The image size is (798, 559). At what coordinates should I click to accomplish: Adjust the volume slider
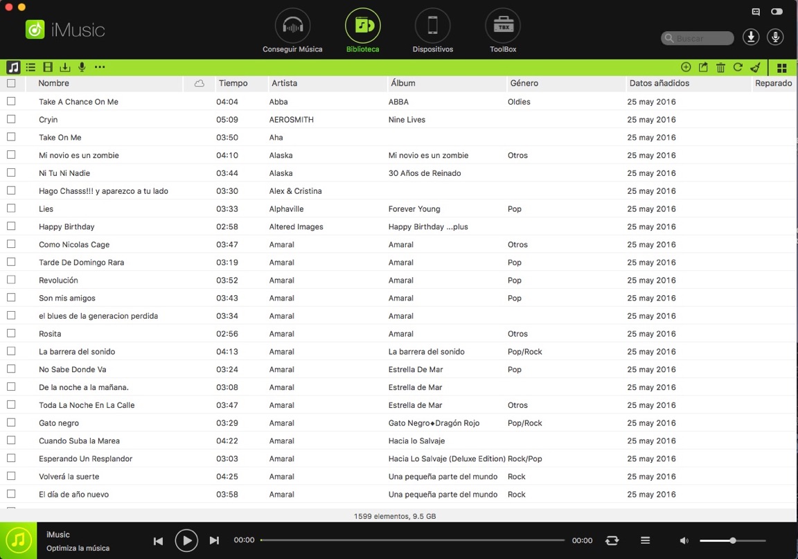coord(733,541)
